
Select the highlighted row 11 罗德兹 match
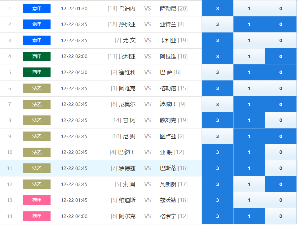pyautogui.click(x=101, y=168)
